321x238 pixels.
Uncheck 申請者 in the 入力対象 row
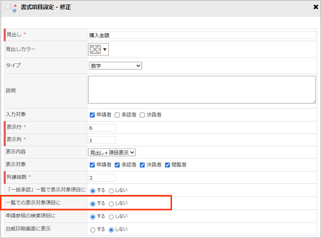92,115
